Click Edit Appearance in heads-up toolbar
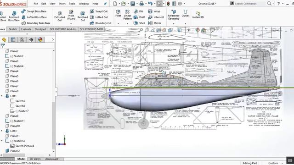The image size is (294, 165). click(198, 30)
